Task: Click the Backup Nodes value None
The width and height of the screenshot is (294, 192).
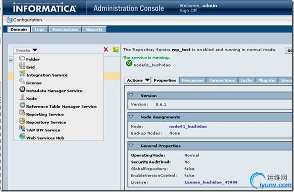Action: [174, 133]
